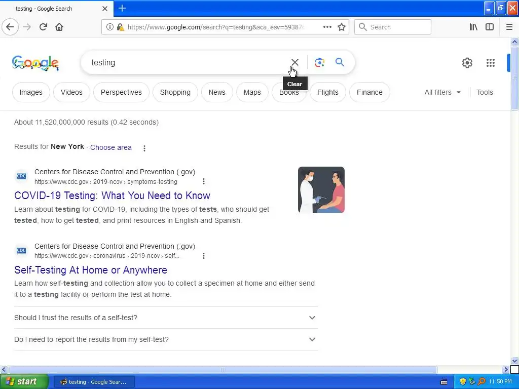
Task: Click the horizontal scrollbar left arrow
Action: click(x=4, y=369)
